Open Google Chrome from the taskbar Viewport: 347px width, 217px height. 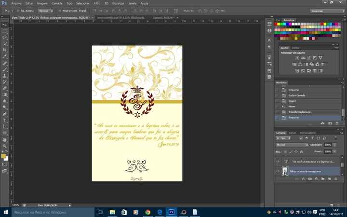(x=147, y=212)
